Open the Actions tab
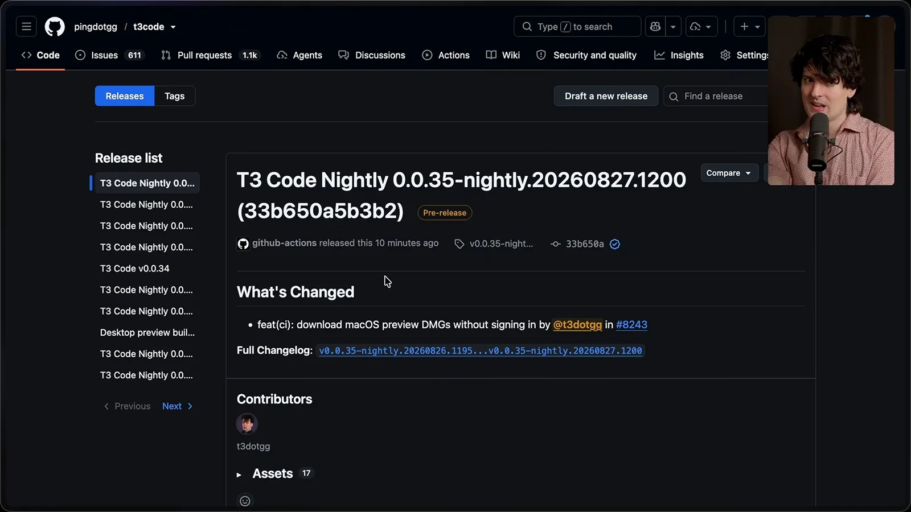The width and height of the screenshot is (911, 512). tap(446, 55)
